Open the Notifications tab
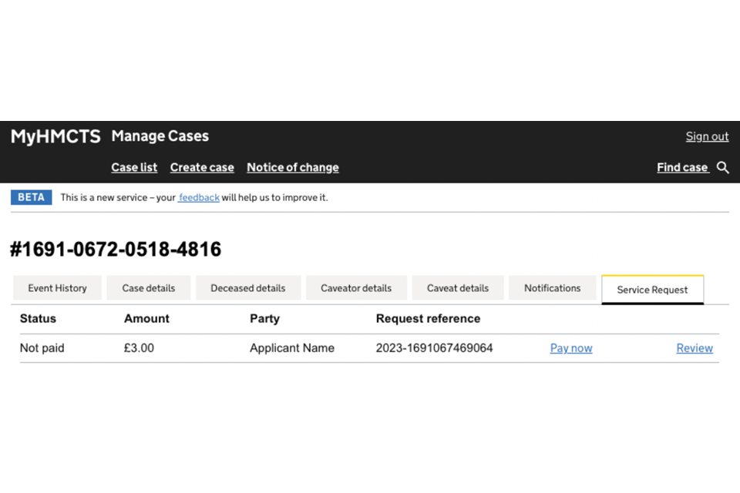740x493 pixels. tap(552, 288)
